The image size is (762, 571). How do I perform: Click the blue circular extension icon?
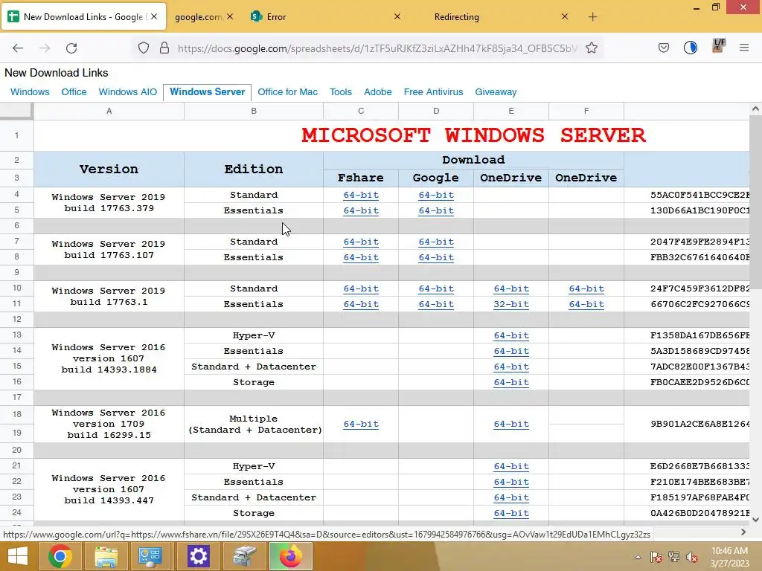click(690, 48)
